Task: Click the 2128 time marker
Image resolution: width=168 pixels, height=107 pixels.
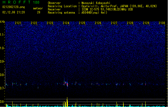Action: coord(130,23)
